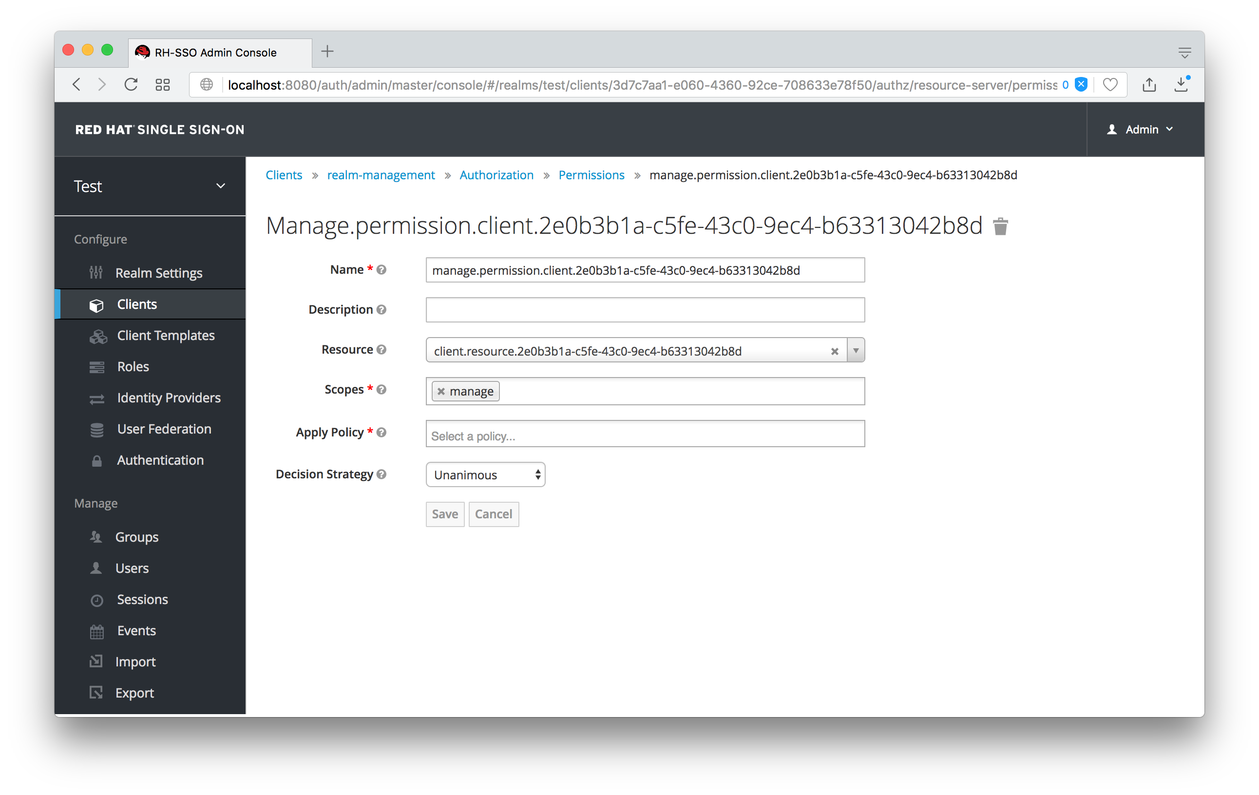Viewport: 1259px width, 795px height.
Task: Remove the client resource tag
Action: tap(834, 351)
